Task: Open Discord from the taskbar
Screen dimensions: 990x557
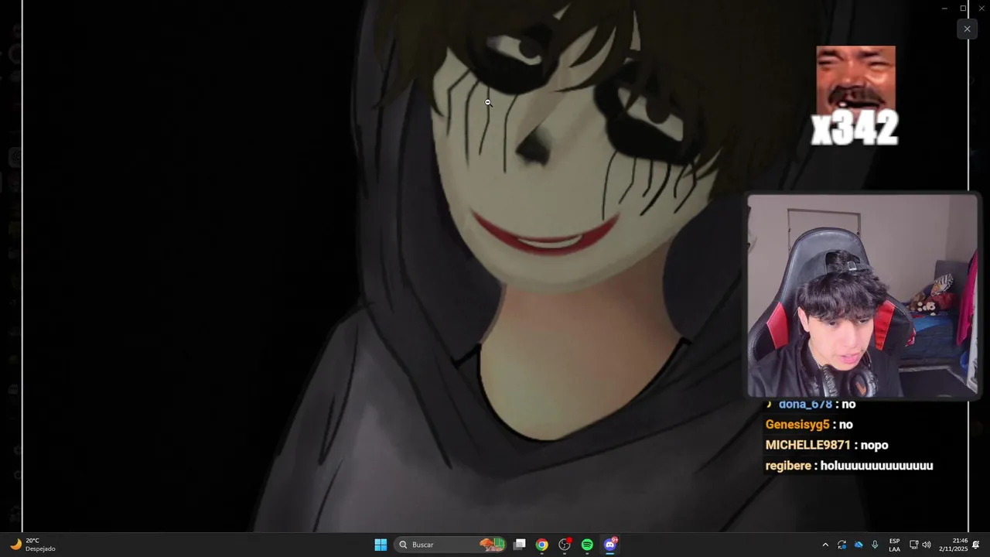Action: tap(610, 545)
